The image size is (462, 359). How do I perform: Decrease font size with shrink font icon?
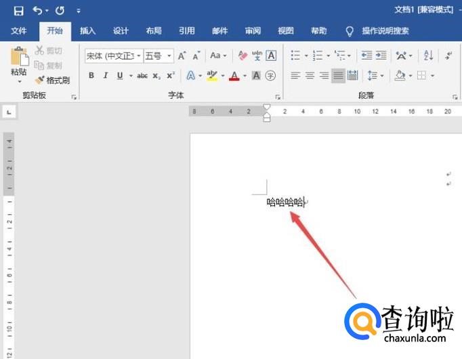pyautogui.click(x=196, y=56)
